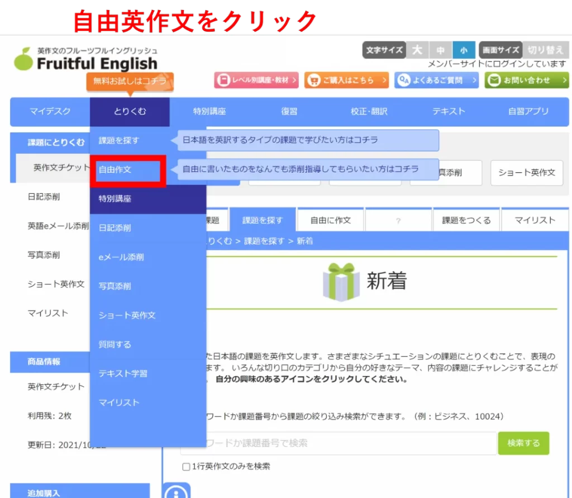
Task: Switch to the 自由に作文 tab
Action: pos(330,220)
